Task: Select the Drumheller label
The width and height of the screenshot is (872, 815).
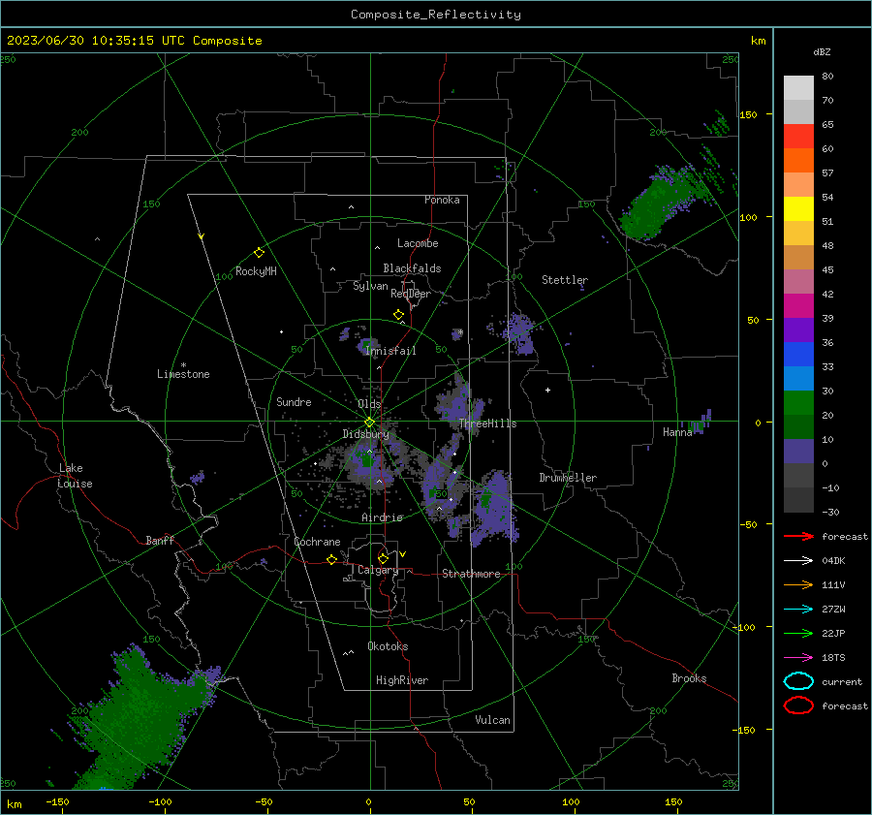Action: pyautogui.click(x=568, y=478)
